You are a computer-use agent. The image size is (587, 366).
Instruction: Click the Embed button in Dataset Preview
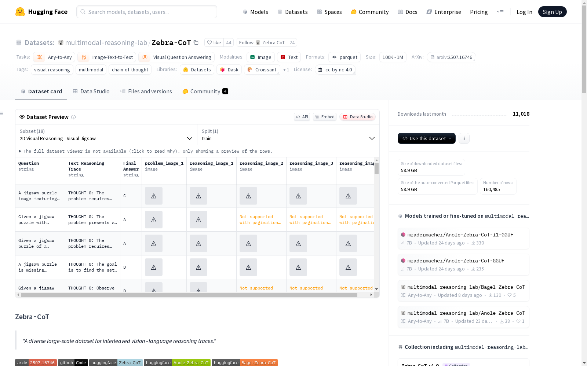tap(325, 117)
